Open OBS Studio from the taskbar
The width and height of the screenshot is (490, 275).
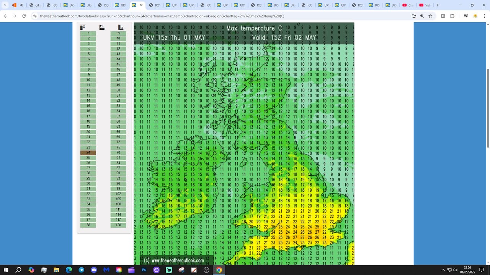[206, 270]
